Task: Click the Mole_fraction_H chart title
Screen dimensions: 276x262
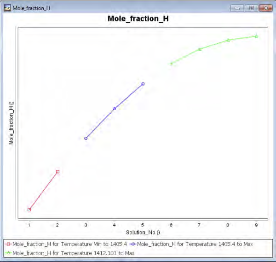Action: 138,18
